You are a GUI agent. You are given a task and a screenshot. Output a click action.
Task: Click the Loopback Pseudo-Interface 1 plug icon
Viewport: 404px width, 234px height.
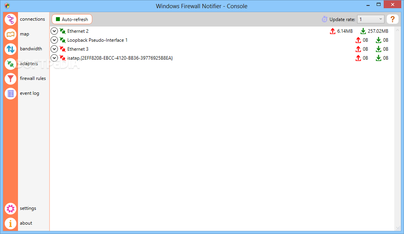(63, 40)
